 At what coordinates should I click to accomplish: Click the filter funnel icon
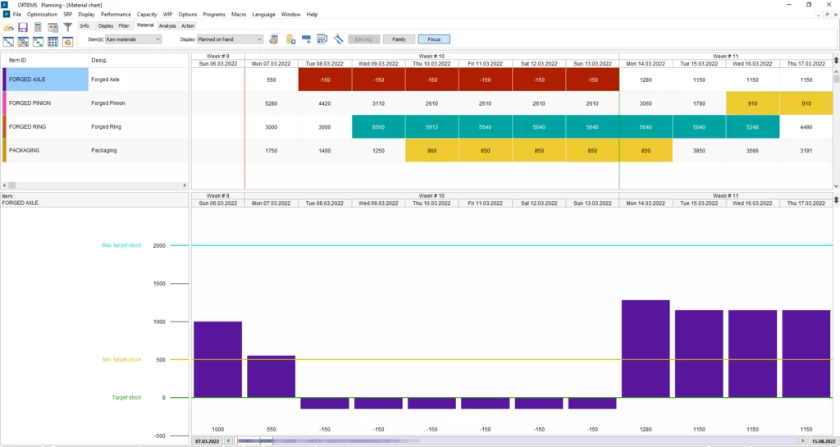68,27
